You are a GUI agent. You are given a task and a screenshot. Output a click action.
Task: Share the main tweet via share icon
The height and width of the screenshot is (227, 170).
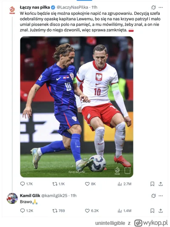[161, 184]
